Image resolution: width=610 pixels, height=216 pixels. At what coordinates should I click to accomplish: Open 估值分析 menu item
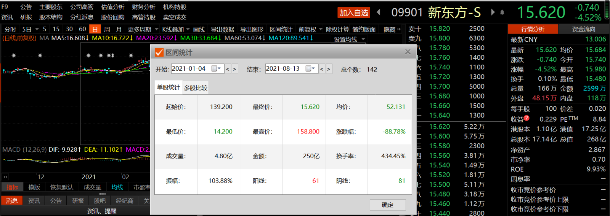pyautogui.click(x=112, y=7)
